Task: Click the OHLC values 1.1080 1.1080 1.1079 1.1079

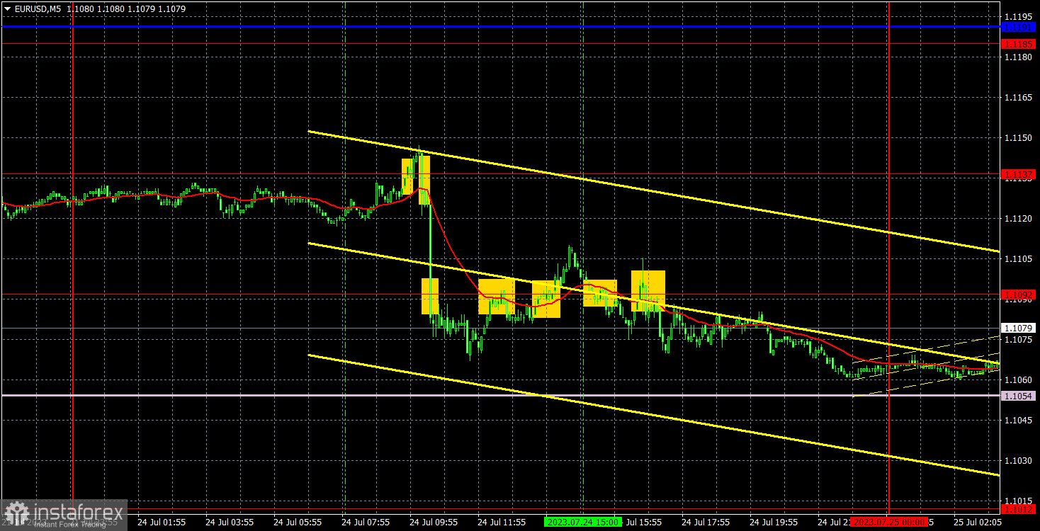Action: (x=128, y=9)
